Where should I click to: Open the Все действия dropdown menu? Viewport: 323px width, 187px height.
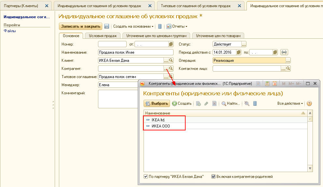(290, 103)
